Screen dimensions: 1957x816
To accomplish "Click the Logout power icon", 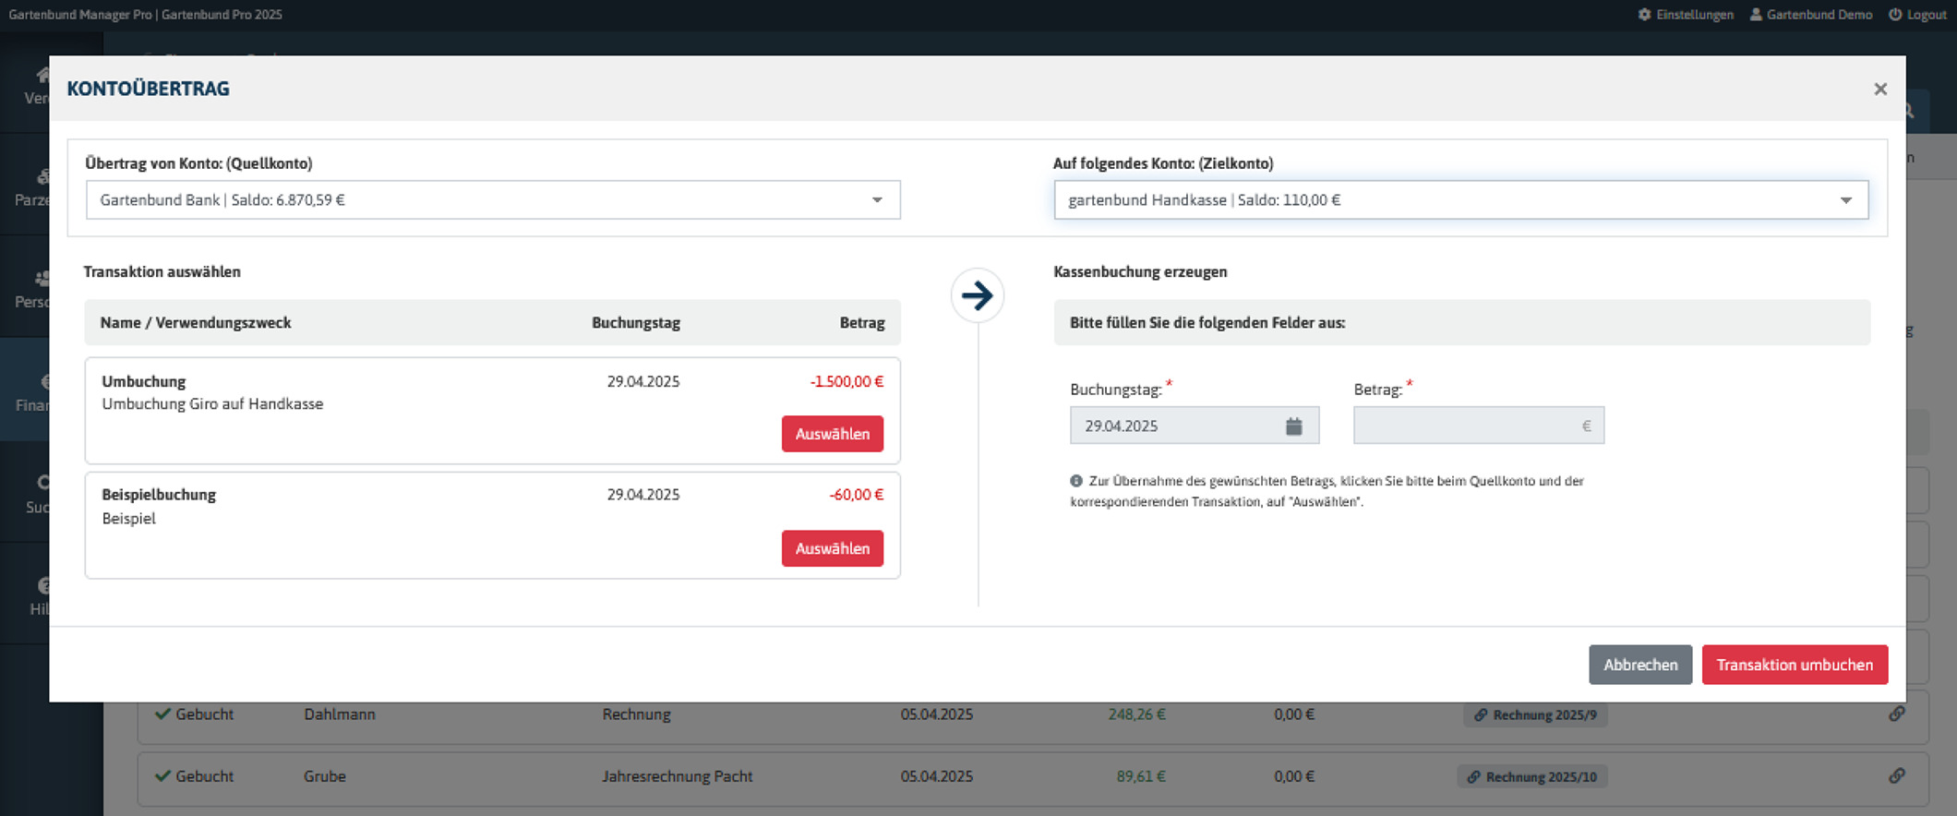I will (x=1894, y=15).
